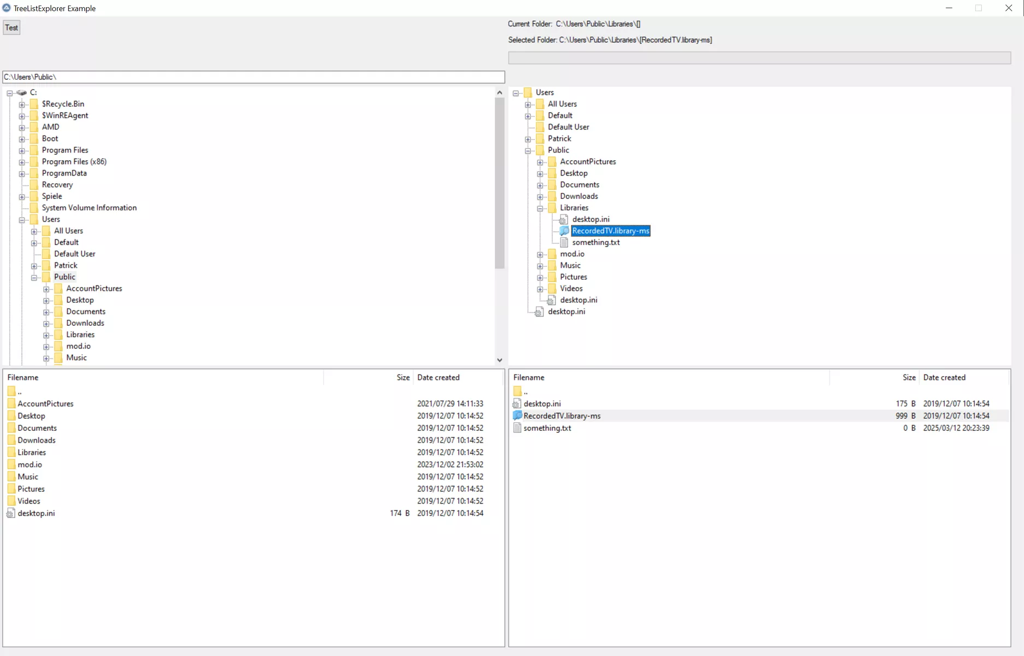Collapse the C: drive root node
The image size is (1024, 656).
tap(10, 93)
